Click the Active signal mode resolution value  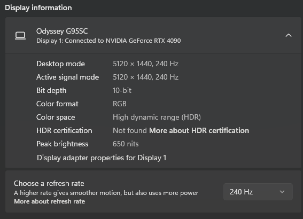tap(145, 77)
